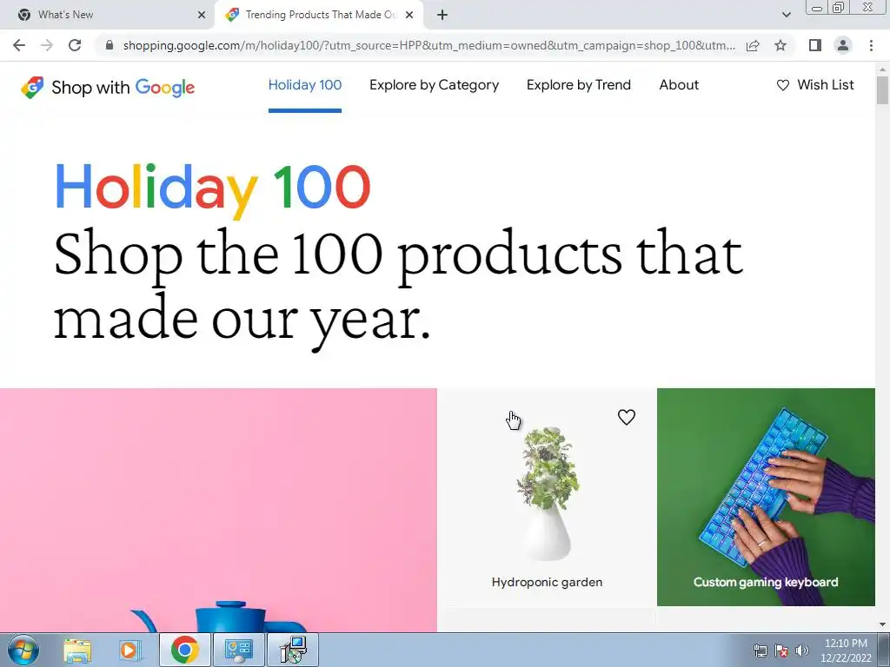Add Hydroponic garden to wish list heart
Screen dimensions: 890x667
pyautogui.click(x=626, y=418)
